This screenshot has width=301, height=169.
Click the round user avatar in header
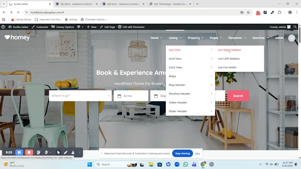click(292, 38)
